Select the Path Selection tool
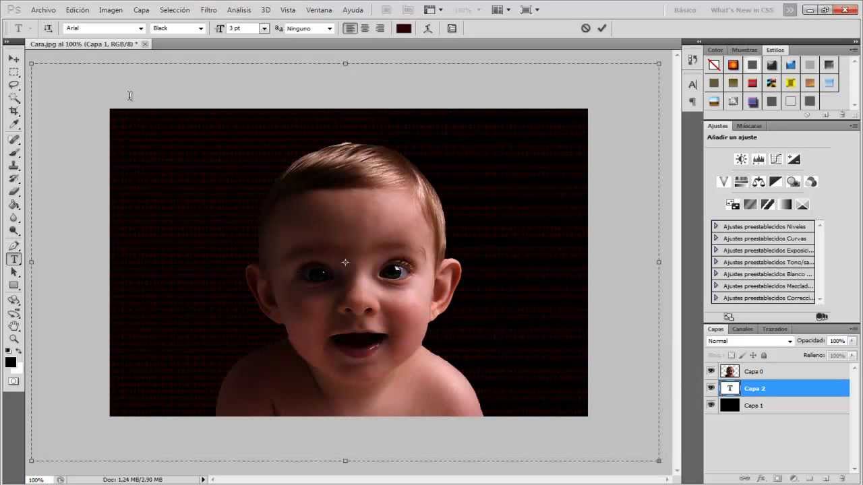This screenshot has width=863, height=485. click(x=13, y=272)
